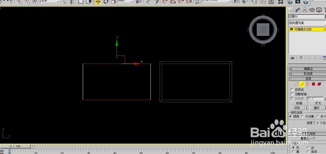Toggle the Percent Snap magnet icon

pyautogui.click(x=181, y=2)
